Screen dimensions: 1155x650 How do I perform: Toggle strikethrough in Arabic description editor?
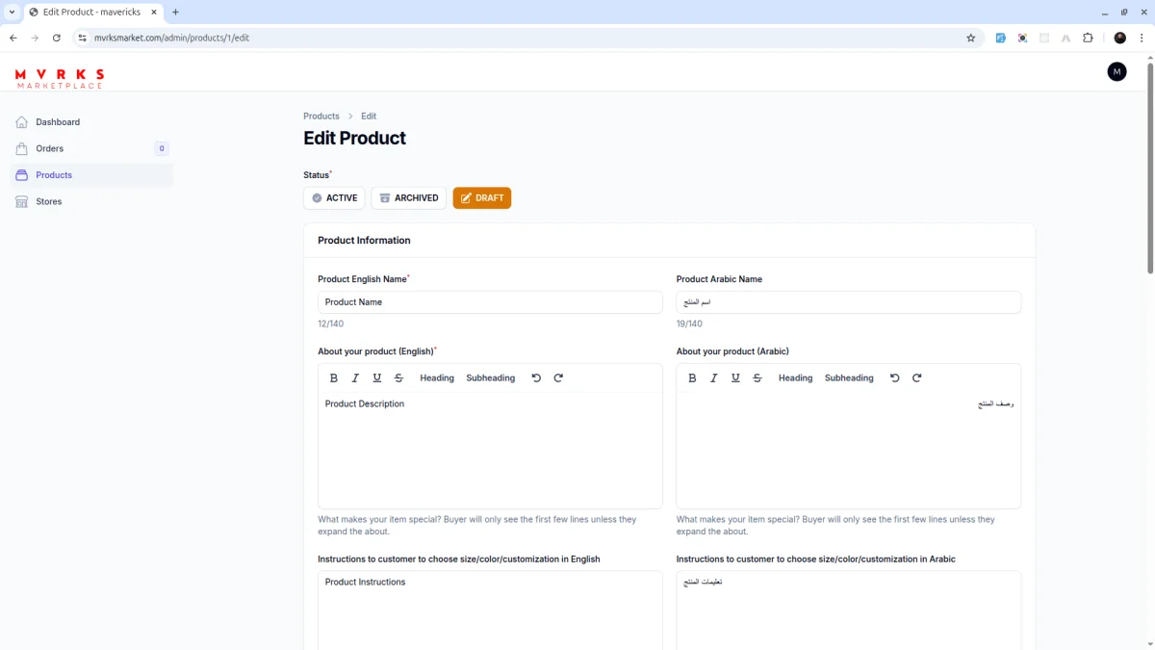(x=757, y=378)
